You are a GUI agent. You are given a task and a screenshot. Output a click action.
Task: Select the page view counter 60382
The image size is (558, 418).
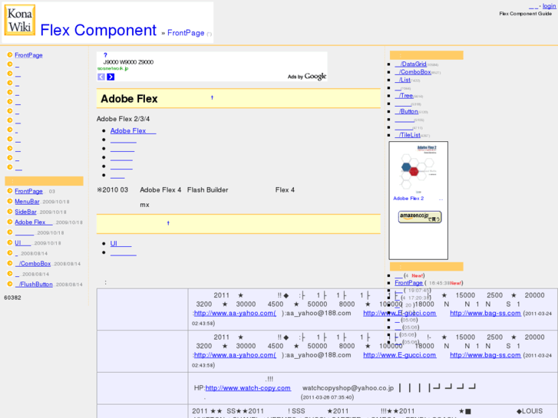pyautogui.click(x=12, y=298)
